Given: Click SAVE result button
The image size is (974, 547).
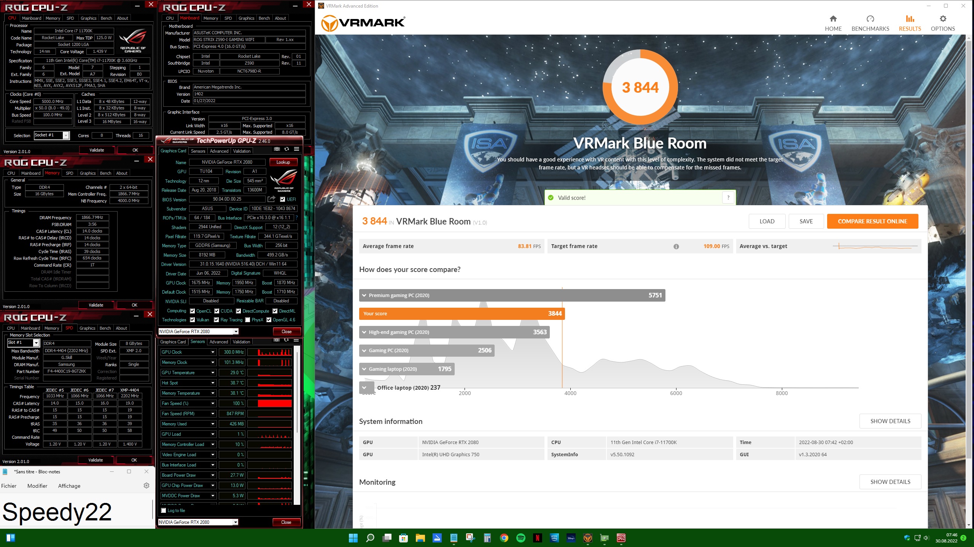Looking at the screenshot, I should [806, 221].
